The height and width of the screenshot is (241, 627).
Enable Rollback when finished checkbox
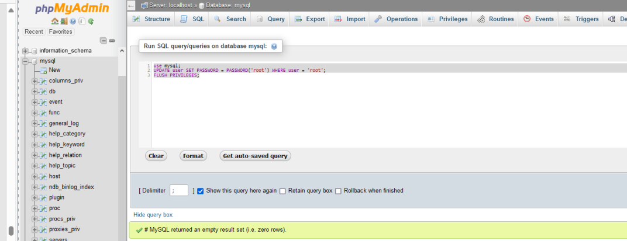(x=338, y=191)
